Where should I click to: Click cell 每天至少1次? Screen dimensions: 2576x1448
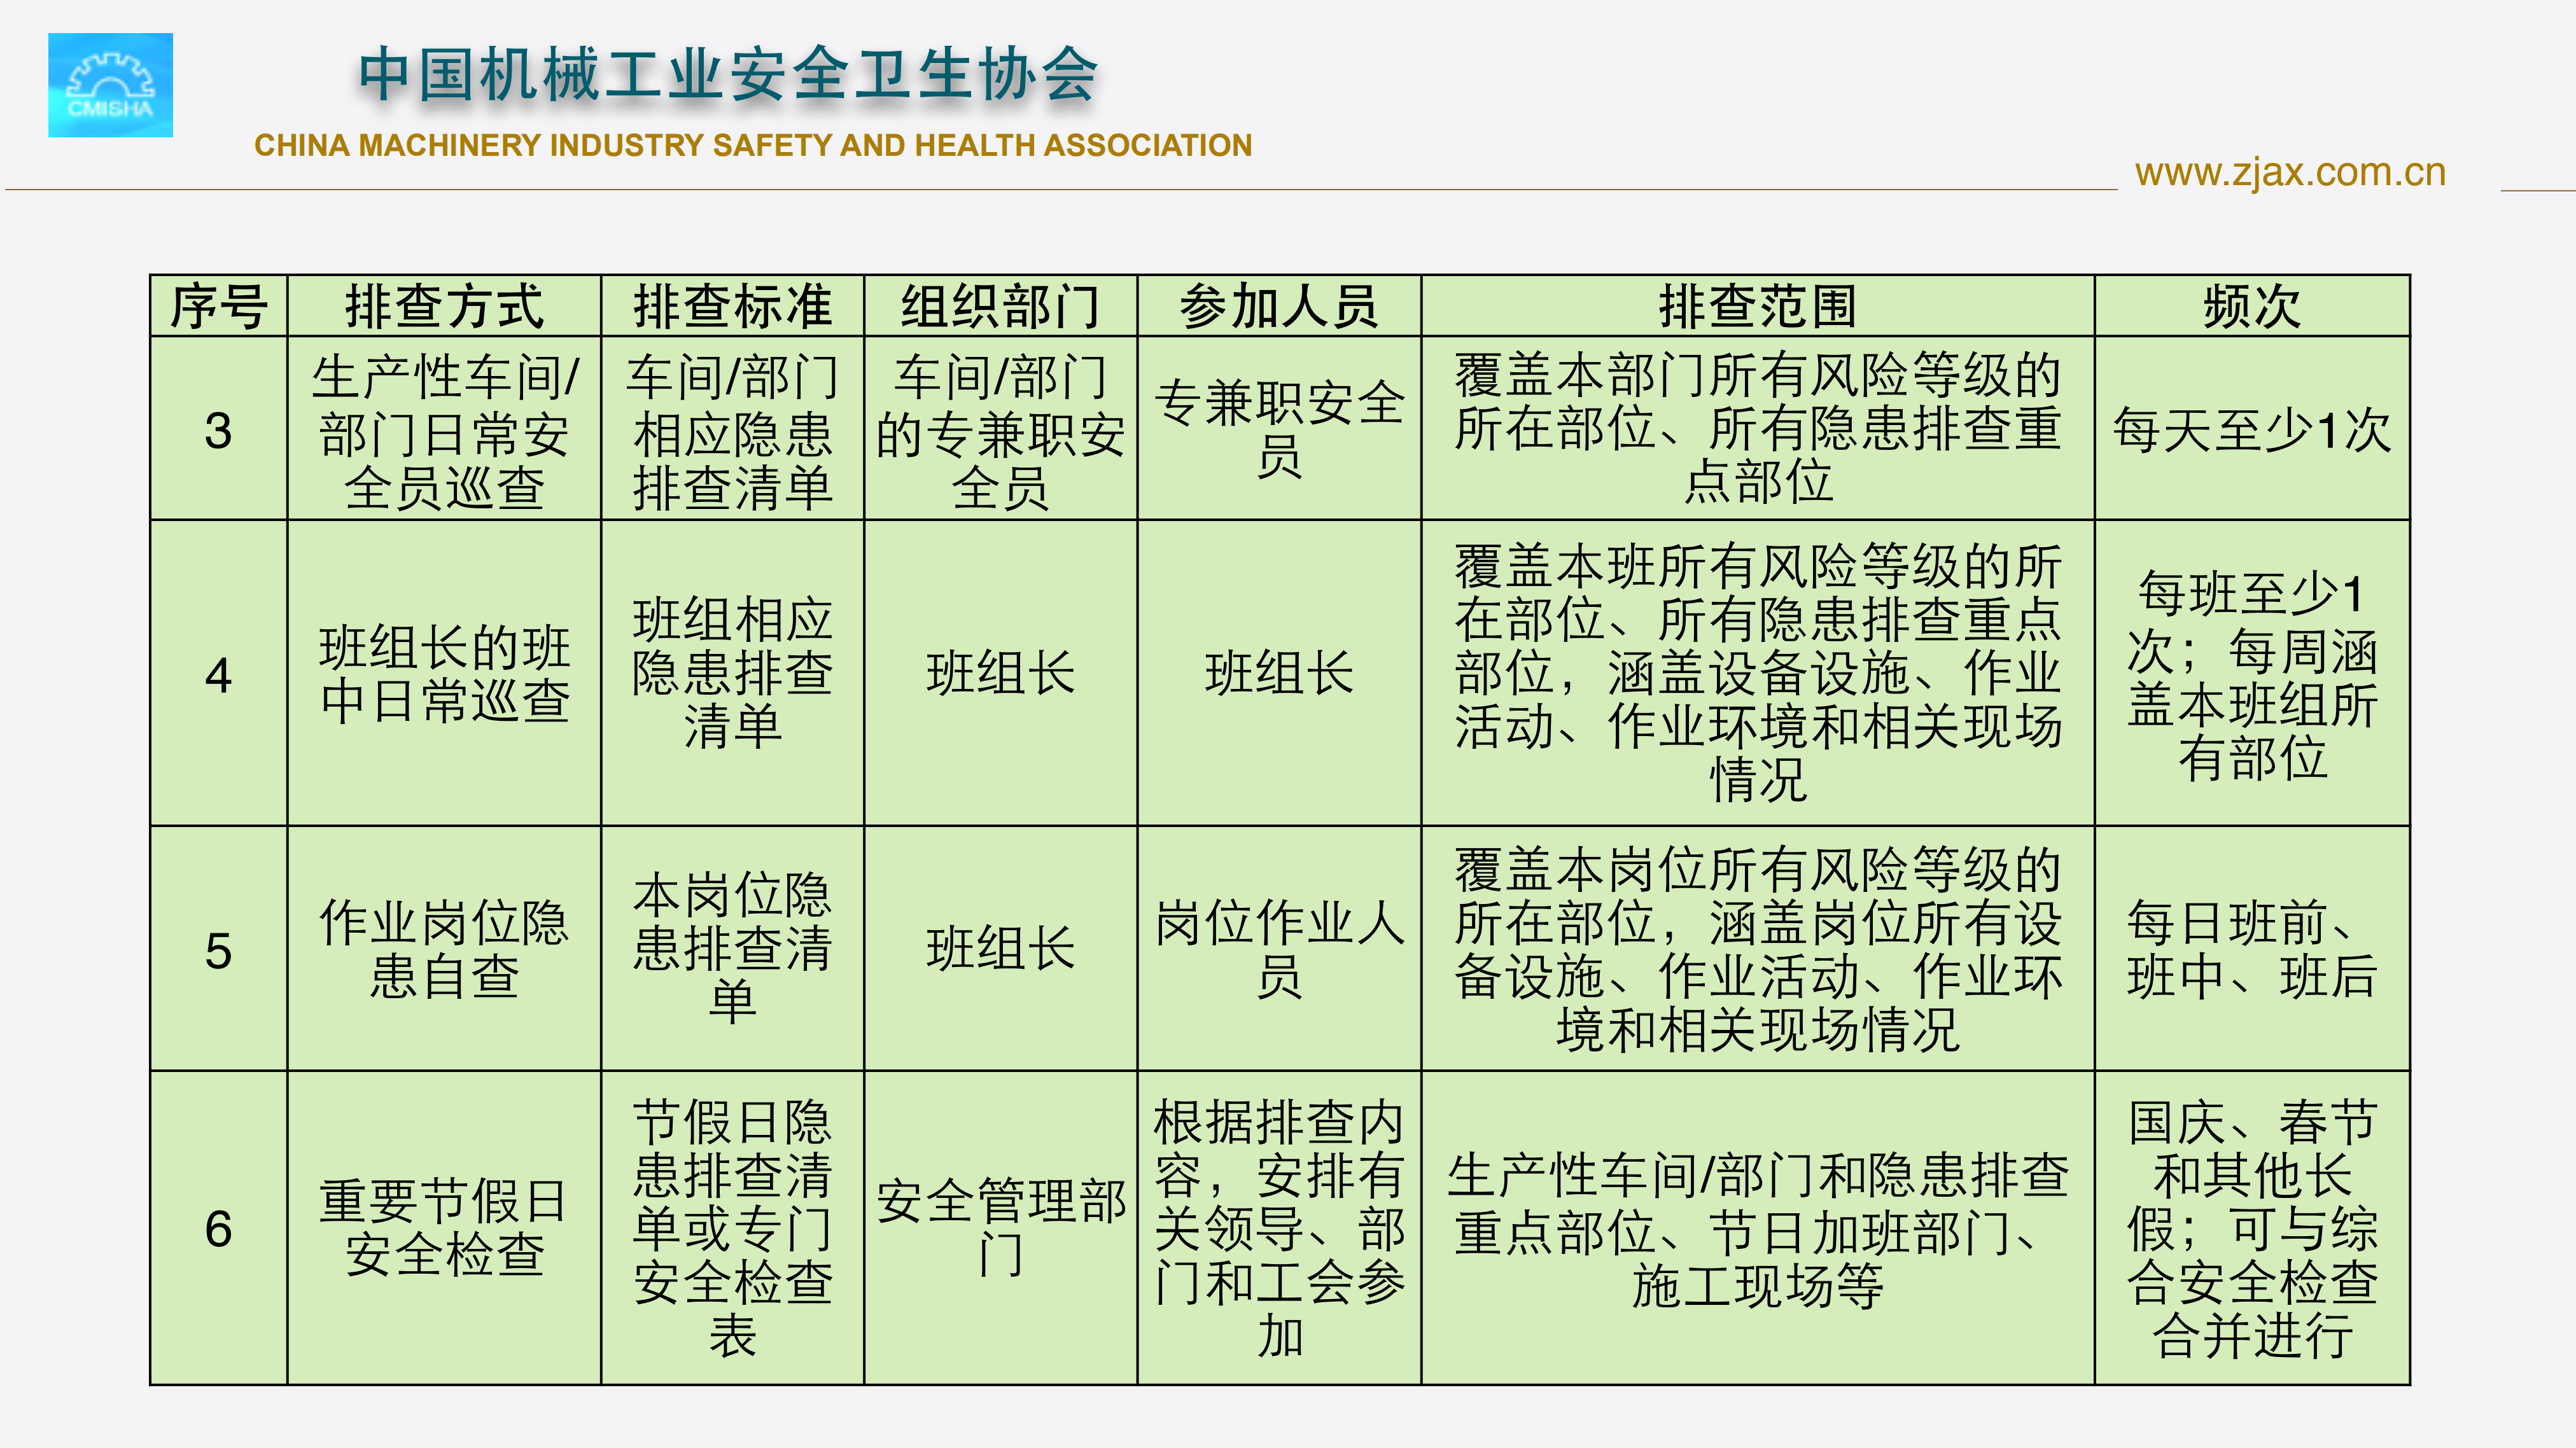pyautogui.click(x=2252, y=429)
